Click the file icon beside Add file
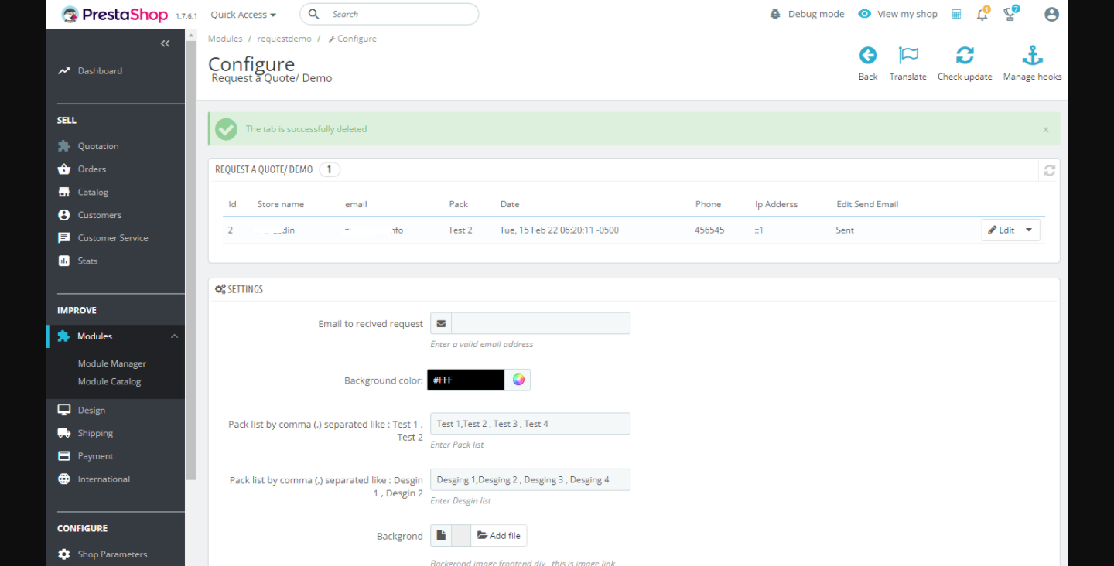The height and width of the screenshot is (566, 1114). coord(441,535)
